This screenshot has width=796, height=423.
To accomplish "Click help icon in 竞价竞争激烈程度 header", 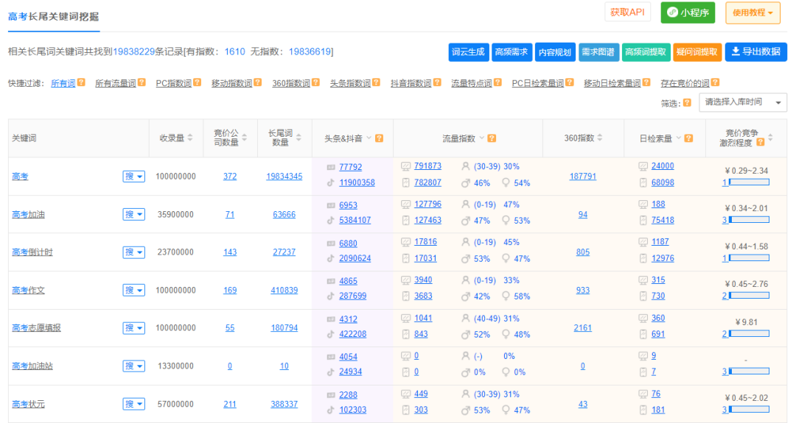I will pyautogui.click(x=761, y=143).
